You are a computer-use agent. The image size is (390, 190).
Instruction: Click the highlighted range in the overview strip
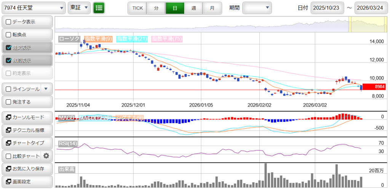pos(368,25)
